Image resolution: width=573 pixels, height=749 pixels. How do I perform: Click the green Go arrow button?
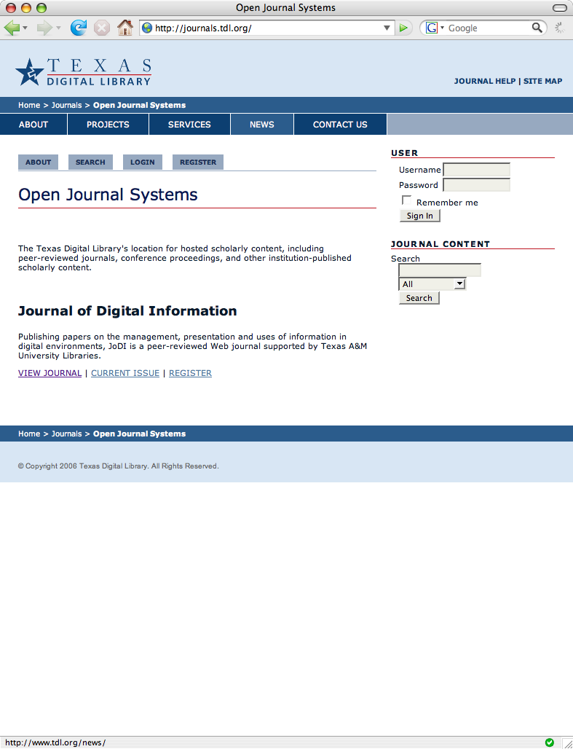[403, 28]
